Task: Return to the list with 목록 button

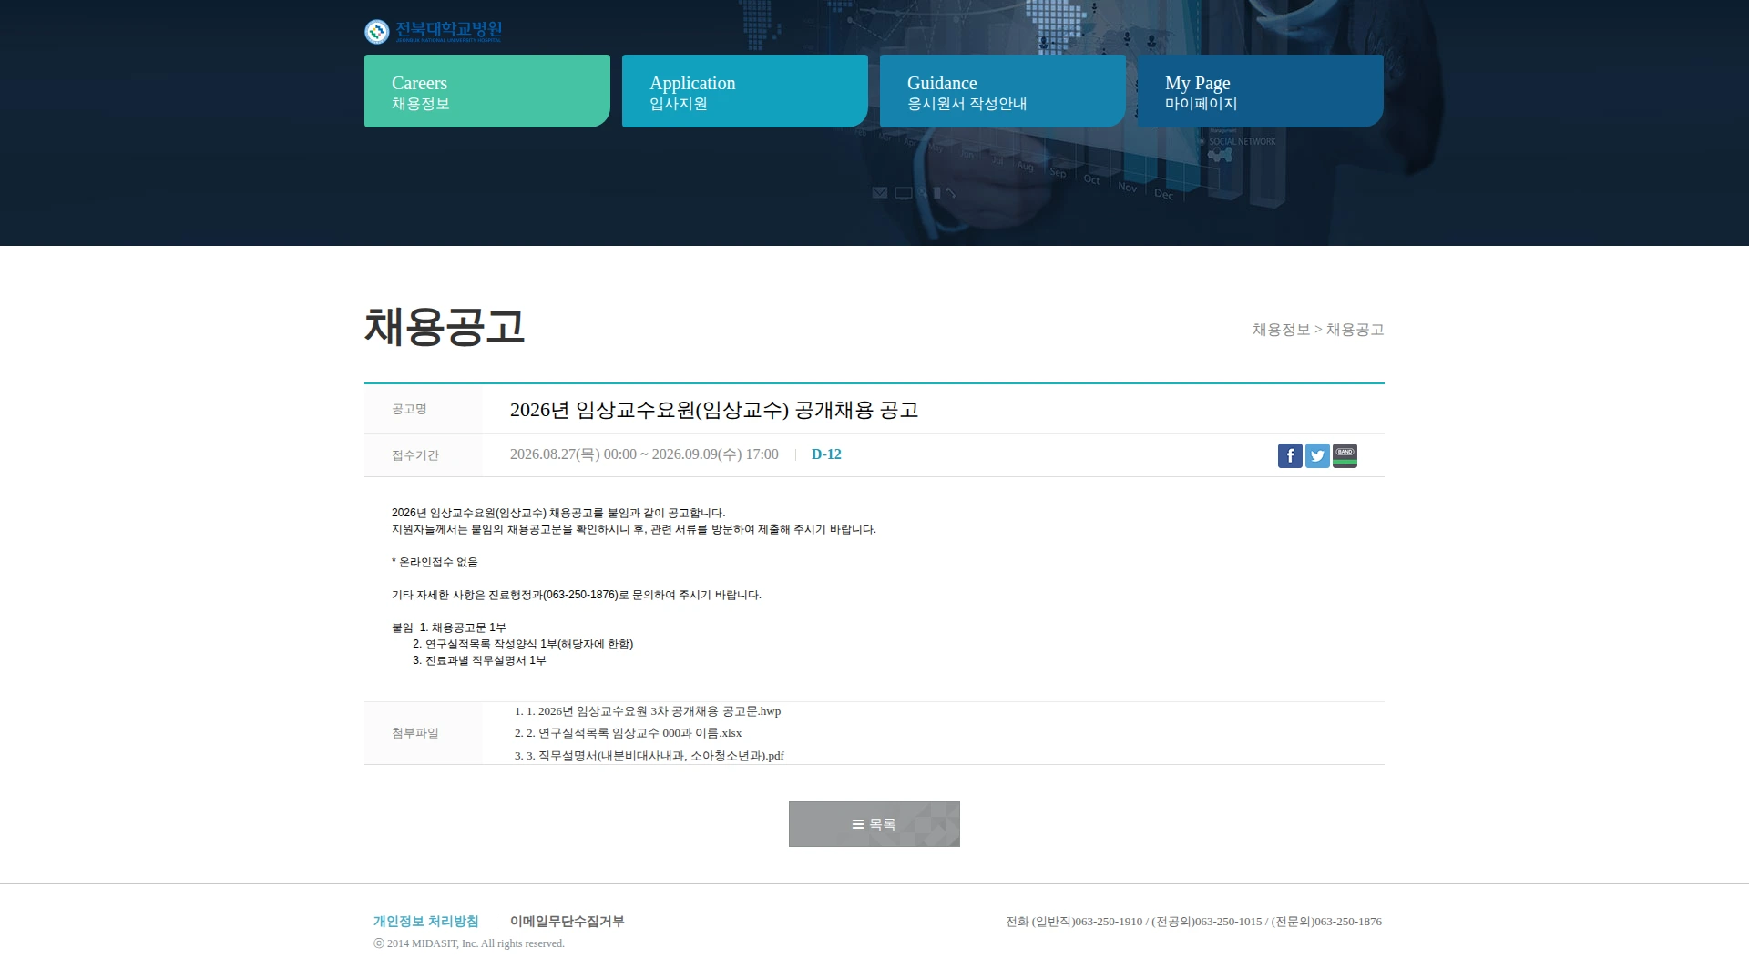Action: point(874,824)
